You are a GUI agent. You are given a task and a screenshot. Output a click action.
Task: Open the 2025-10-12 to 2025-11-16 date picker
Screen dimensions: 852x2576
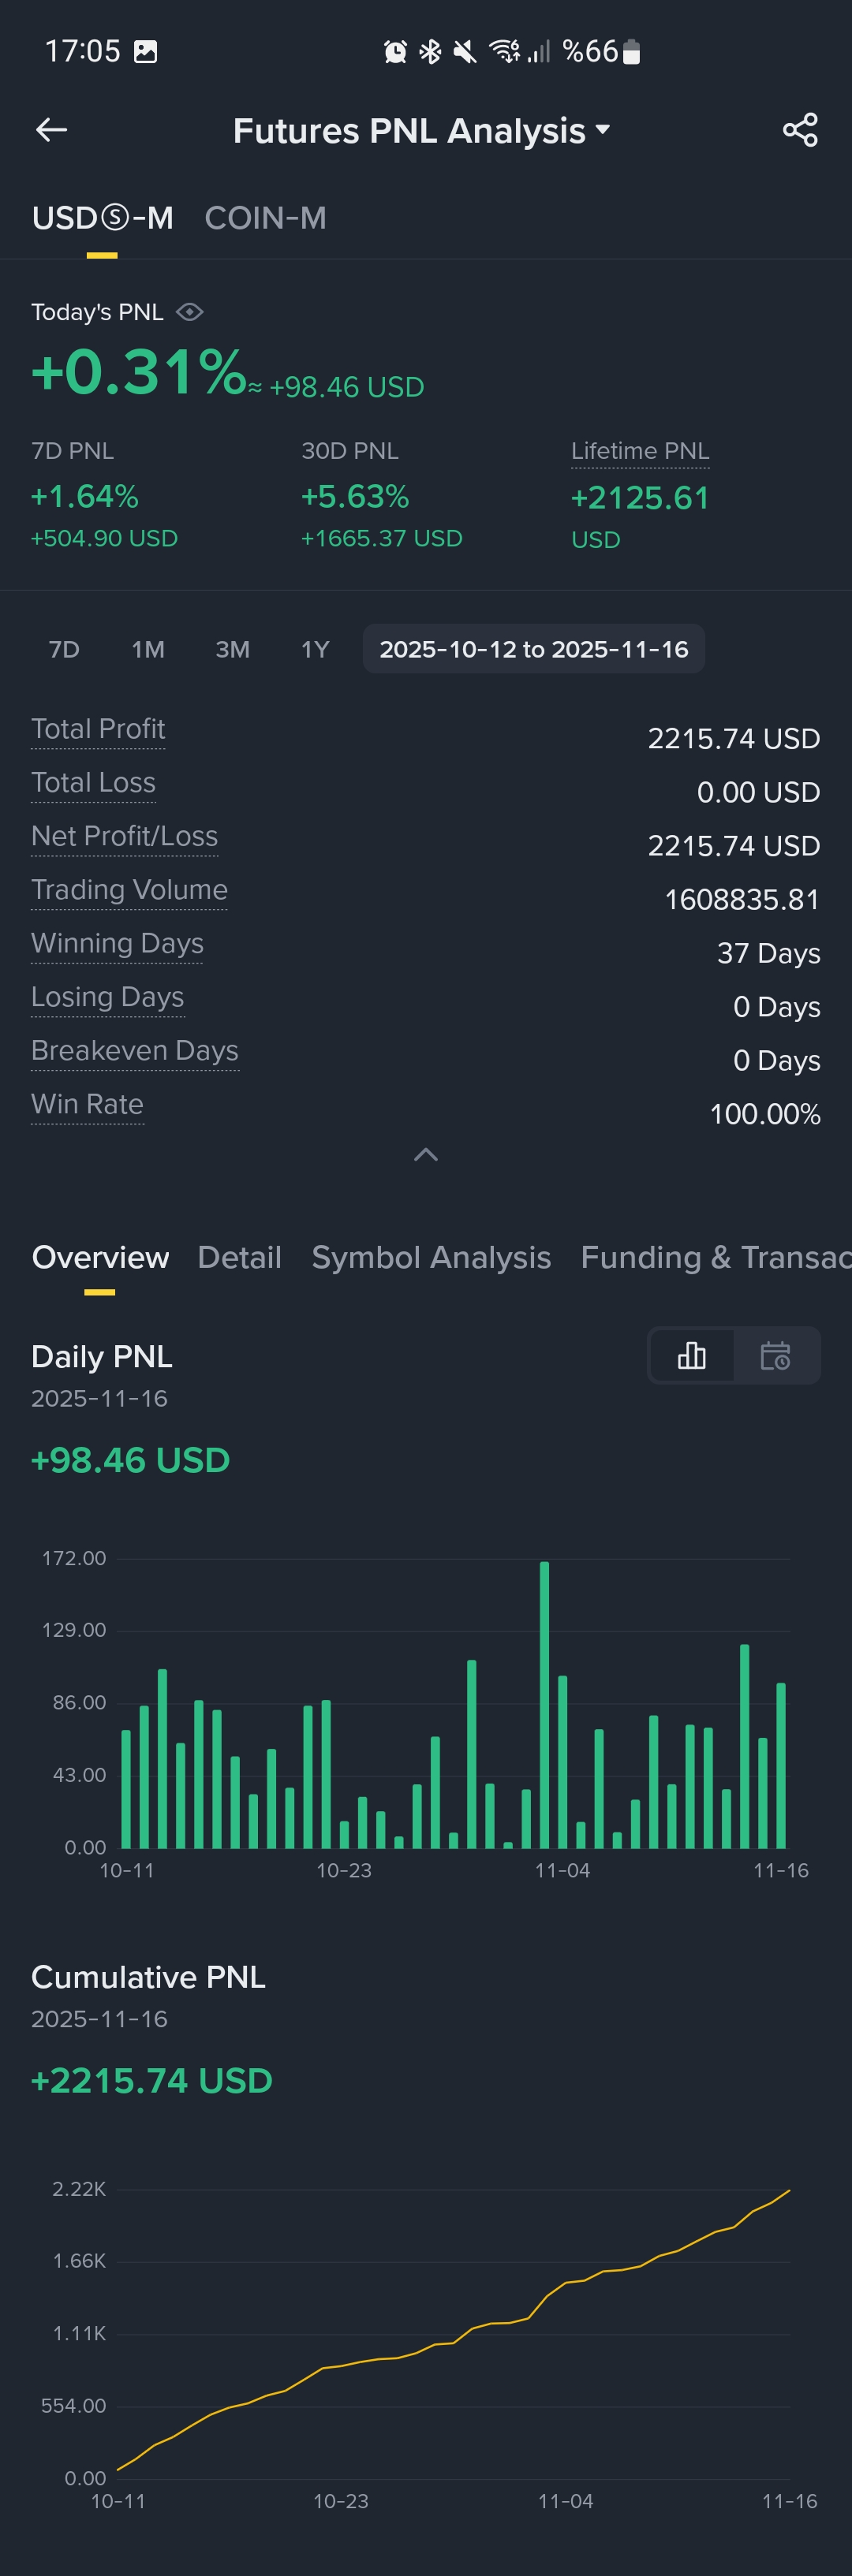[x=533, y=648]
